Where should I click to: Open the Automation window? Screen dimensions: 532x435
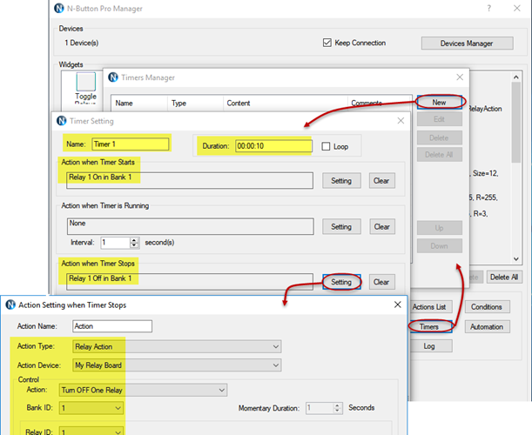tap(487, 326)
